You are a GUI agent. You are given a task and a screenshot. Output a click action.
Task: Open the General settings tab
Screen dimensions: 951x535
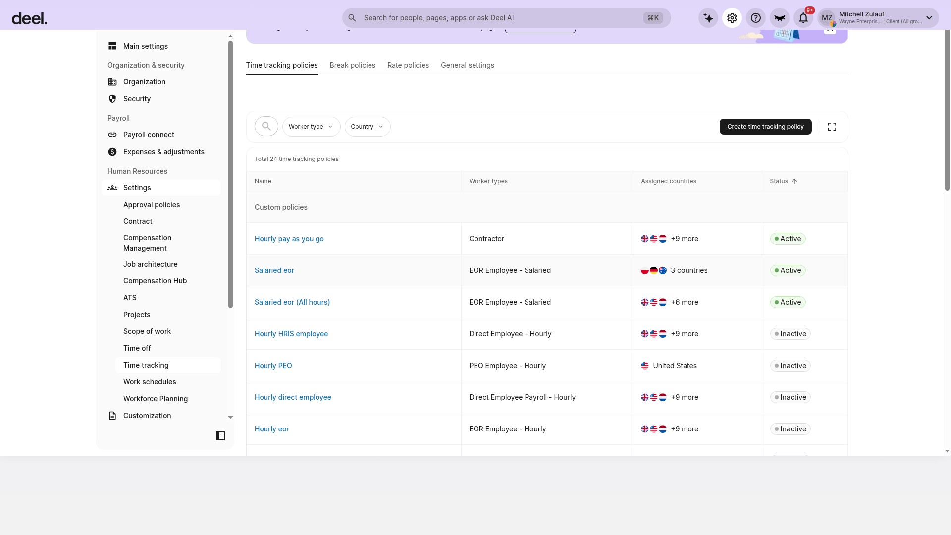[x=468, y=65]
